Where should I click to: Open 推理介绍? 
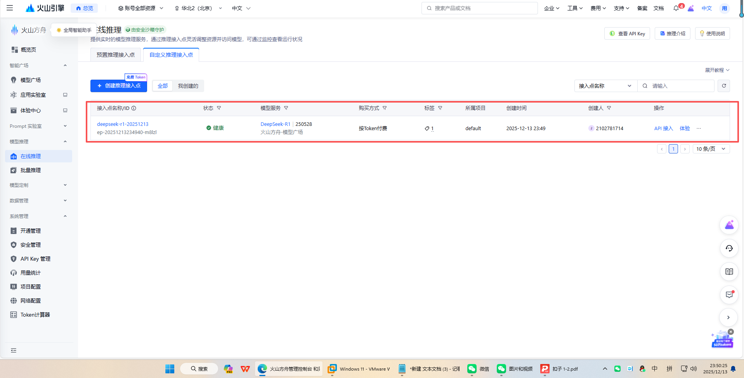[673, 33]
